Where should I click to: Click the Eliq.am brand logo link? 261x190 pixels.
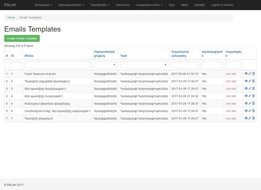point(11,5)
